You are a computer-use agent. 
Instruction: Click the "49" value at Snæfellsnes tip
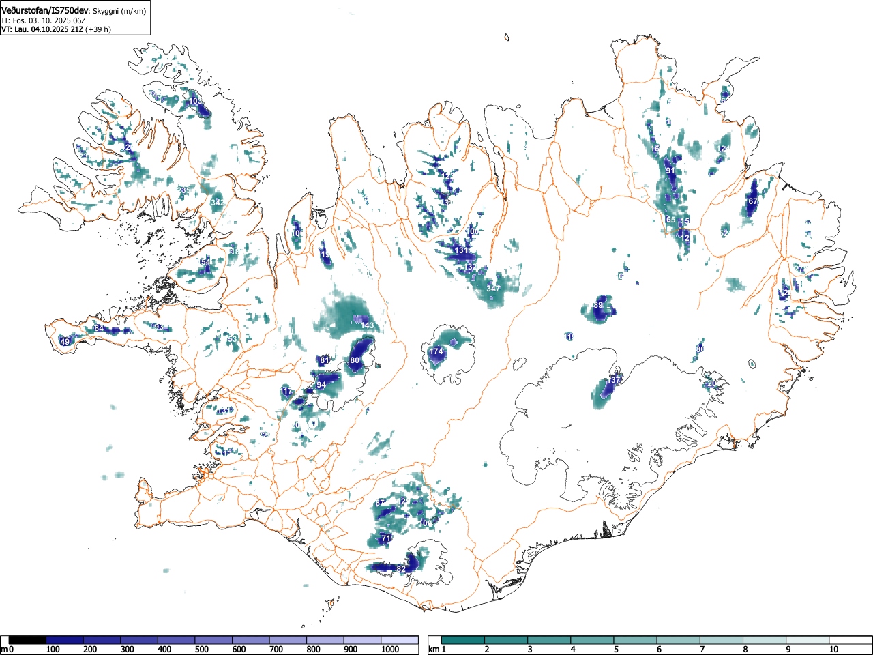pos(65,342)
